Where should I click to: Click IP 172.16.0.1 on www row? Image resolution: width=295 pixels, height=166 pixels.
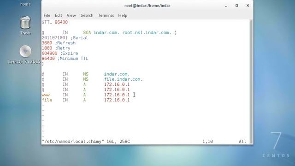pyautogui.click(x=117, y=95)
